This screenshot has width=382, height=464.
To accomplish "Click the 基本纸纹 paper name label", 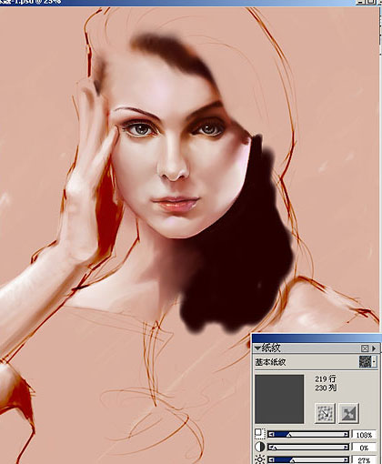I will (x=270, y=362).
